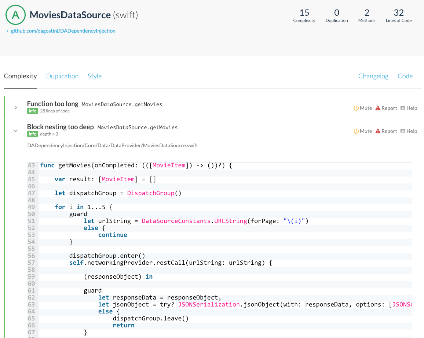Image resolution: width=424 pixels, height=338 pixels.
Task: Click the 32 Lines of Code metric
Action: (x=398, y=16)
